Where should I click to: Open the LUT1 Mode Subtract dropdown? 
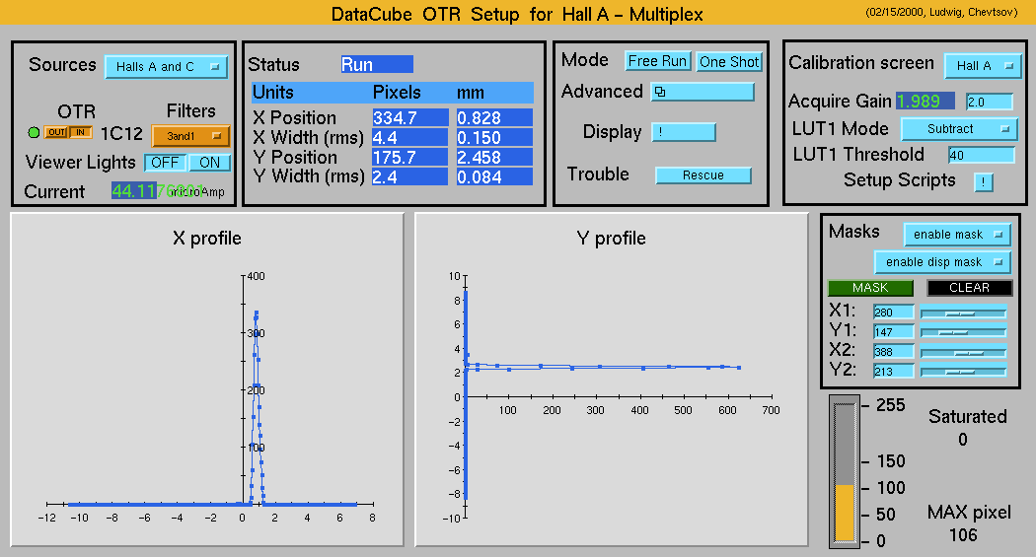click(958, 129)
